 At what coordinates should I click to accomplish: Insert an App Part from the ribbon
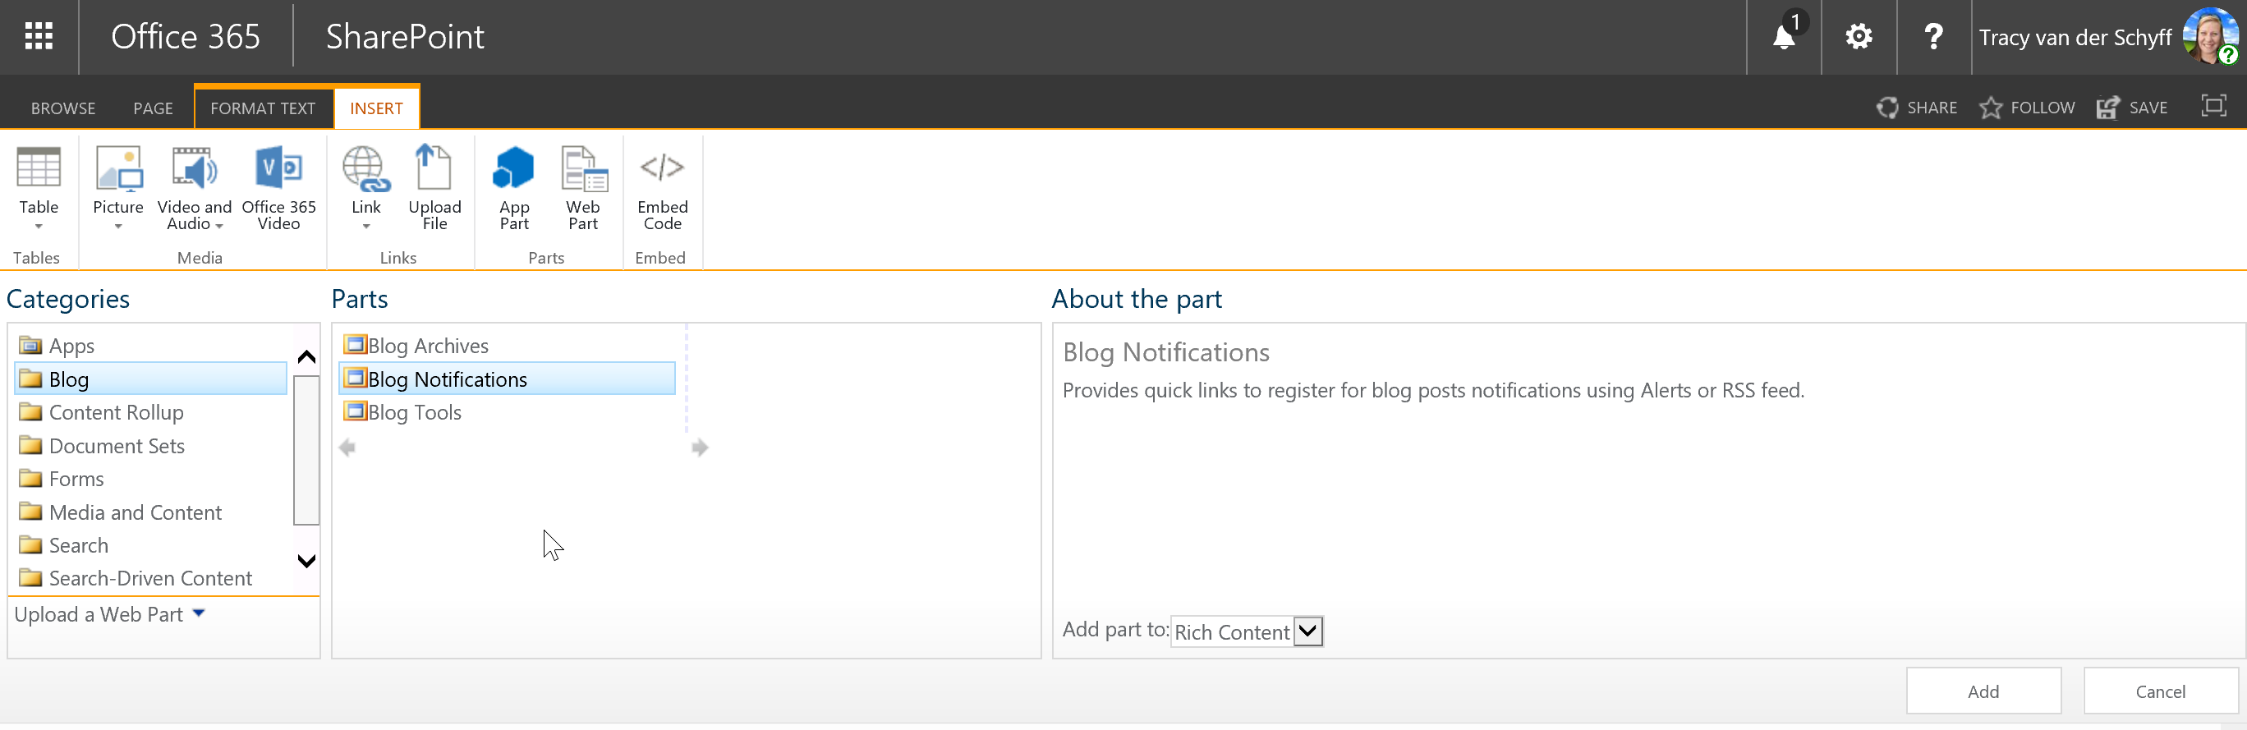(x=514, y=187)
